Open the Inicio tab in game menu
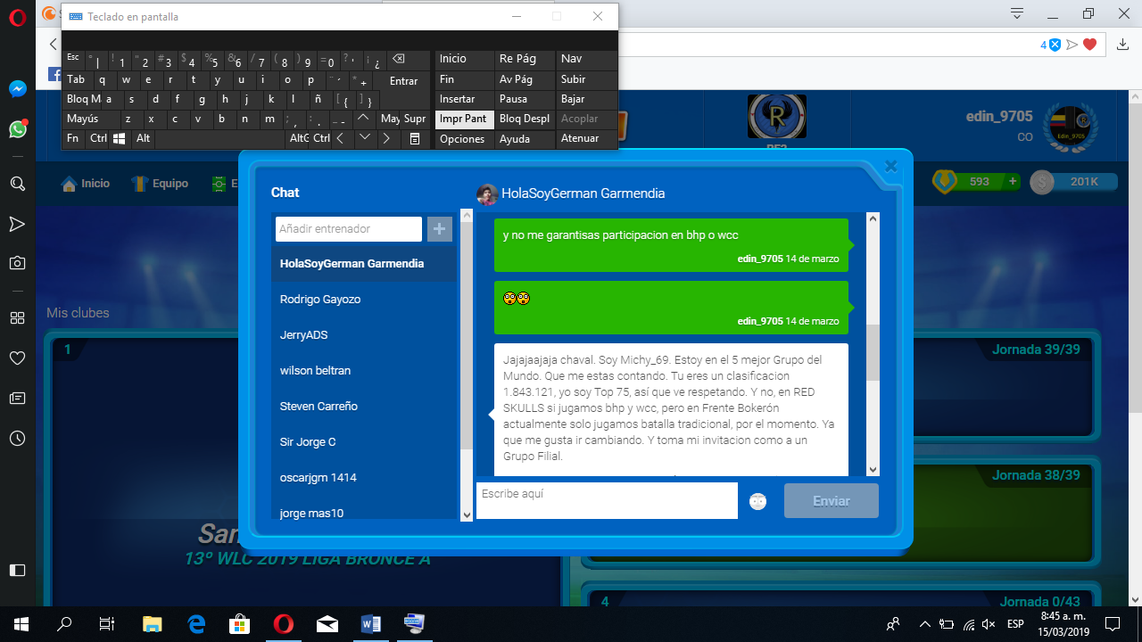The height and width of the screenshot is (642, 1142). point(86,184)
